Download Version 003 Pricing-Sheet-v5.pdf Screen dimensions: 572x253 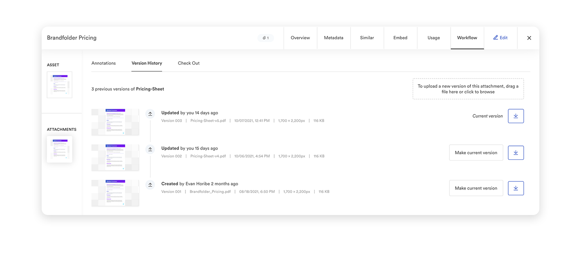pos(516,116)
